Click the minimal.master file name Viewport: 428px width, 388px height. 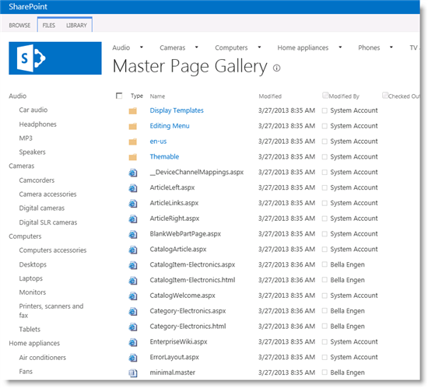click(173, 372)
